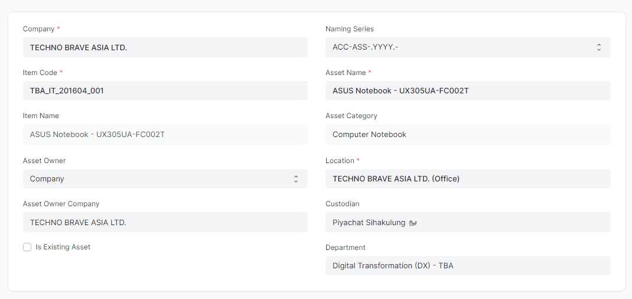Open the Asset Owner dropdown showing Company
Viewport: 632px width, 299px height.
(165, 178)
